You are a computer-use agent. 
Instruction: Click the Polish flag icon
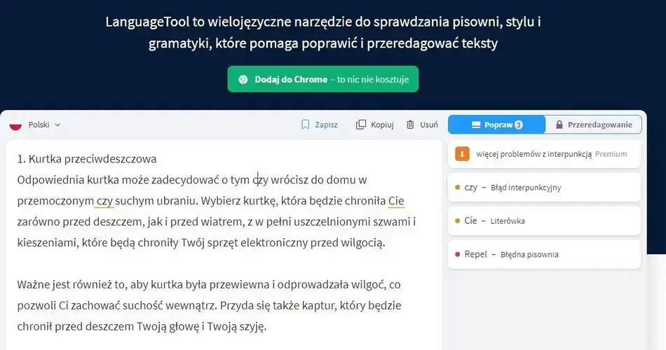15,125
